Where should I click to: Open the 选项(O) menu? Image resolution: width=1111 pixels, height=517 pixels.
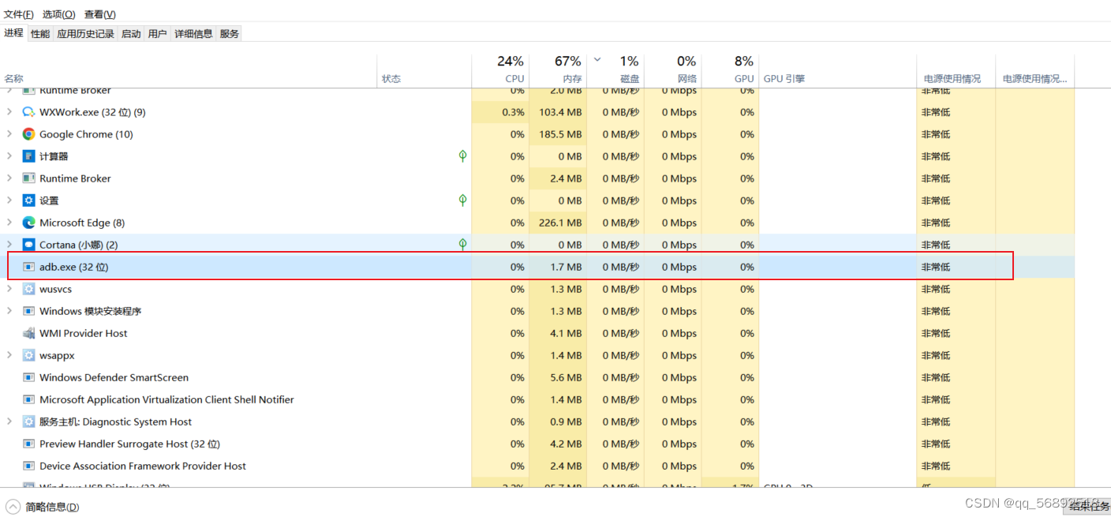[x=59, y=14]
